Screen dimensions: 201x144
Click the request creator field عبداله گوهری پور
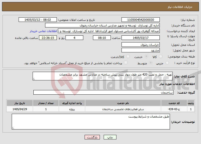coord(109,31)
